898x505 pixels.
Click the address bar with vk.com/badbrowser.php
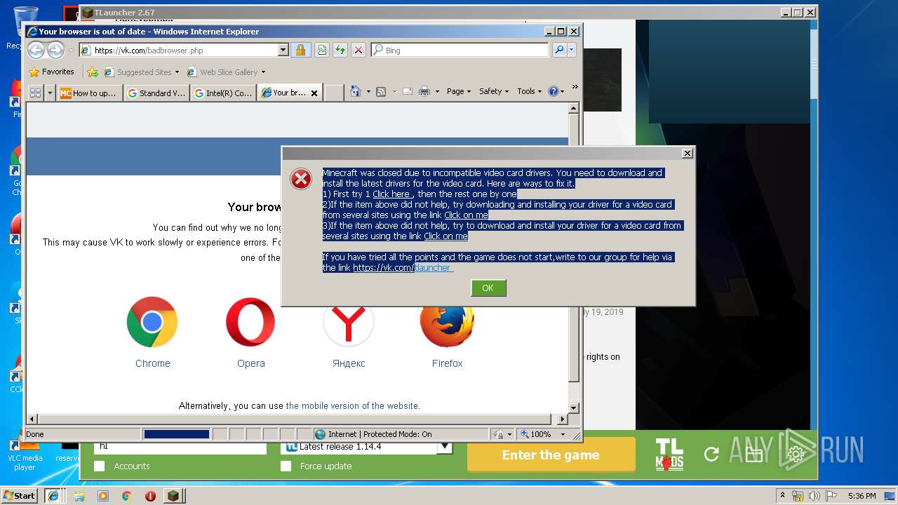pyautogui.click(x=179, y=50)
